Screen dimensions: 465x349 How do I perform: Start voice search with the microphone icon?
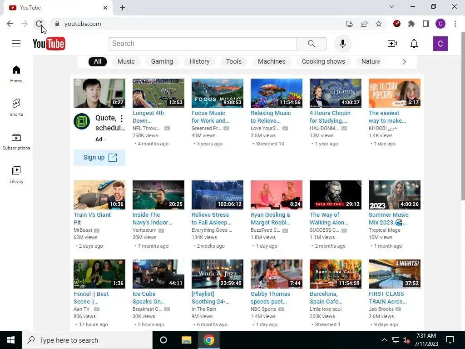pyautogui.click(x=342, y=44)
